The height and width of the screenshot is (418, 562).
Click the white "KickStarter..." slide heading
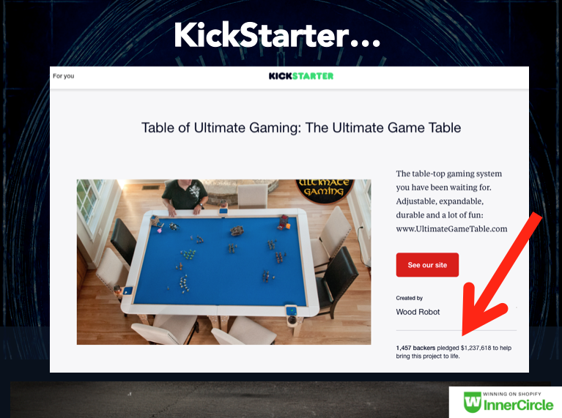pyautogui.click(x=277, y=35)
